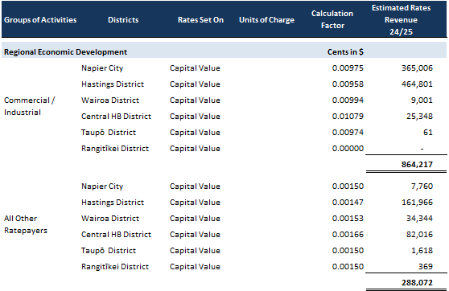The image size is (449, 291).
Task: Click the revenue value 25,348
Action: click(x=419, y=117)
